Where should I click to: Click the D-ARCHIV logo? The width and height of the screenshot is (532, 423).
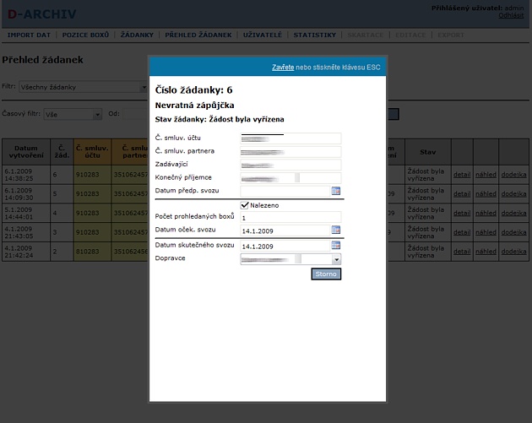(x=41, y=14)
